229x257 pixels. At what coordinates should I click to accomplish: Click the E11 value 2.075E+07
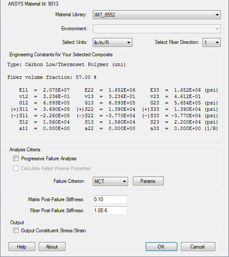tap(56, 90)
